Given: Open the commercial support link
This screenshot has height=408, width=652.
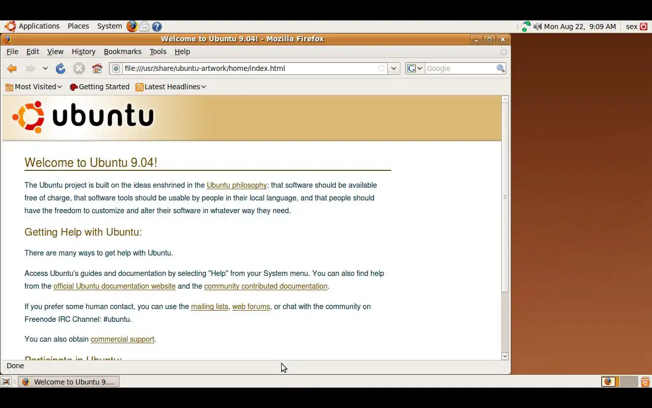Looking at the screenshot, I should click(122, 339).
